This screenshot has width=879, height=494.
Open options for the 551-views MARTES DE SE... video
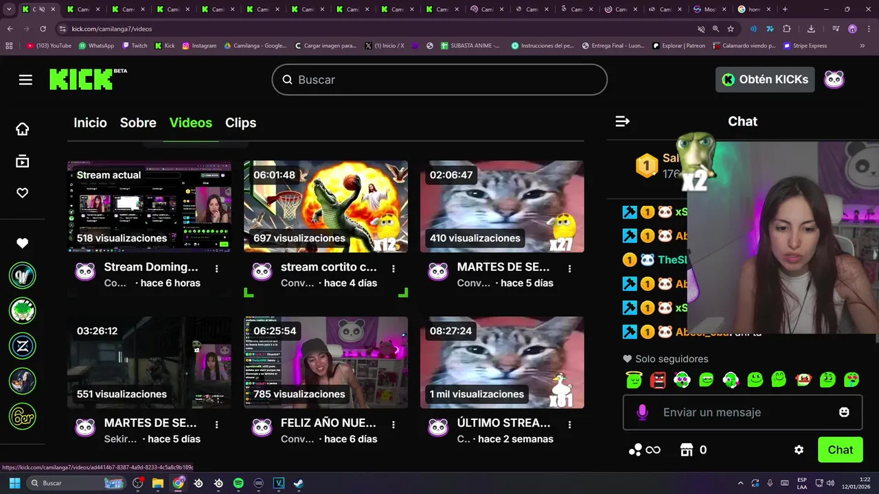pos(217,425)
